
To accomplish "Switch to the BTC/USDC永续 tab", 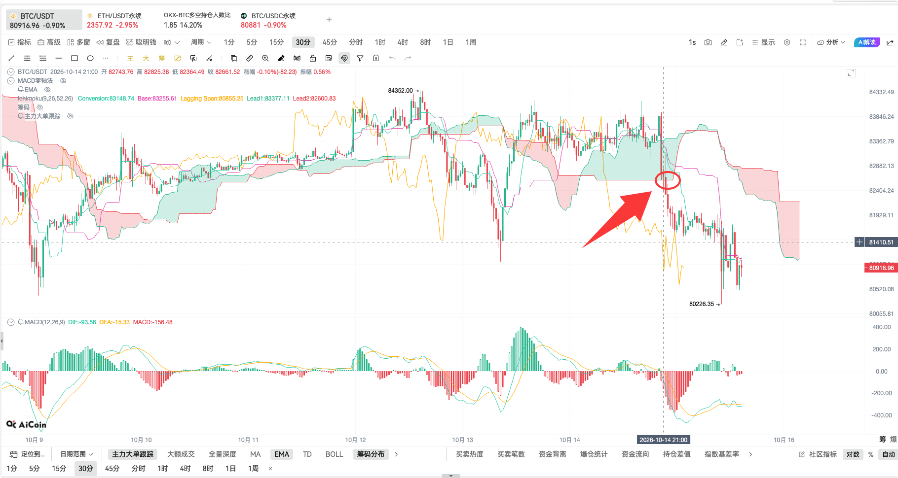I will tap(268, 20).
